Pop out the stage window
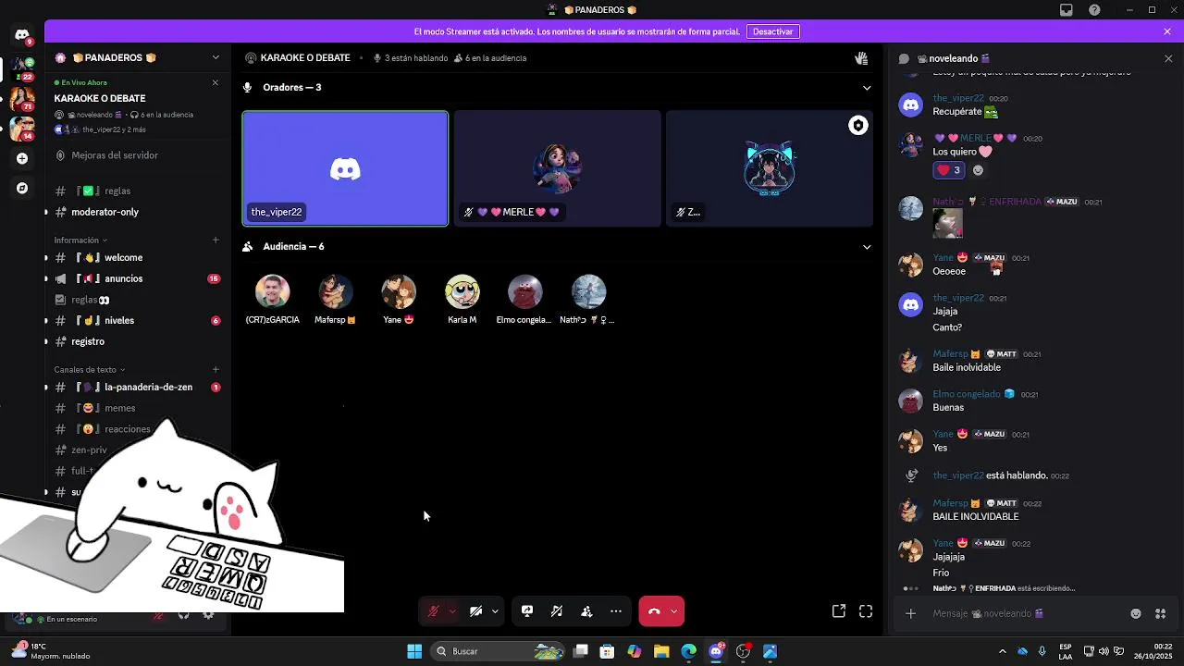This screenshot has height=666, width=1184. click(x=839, y=611)
